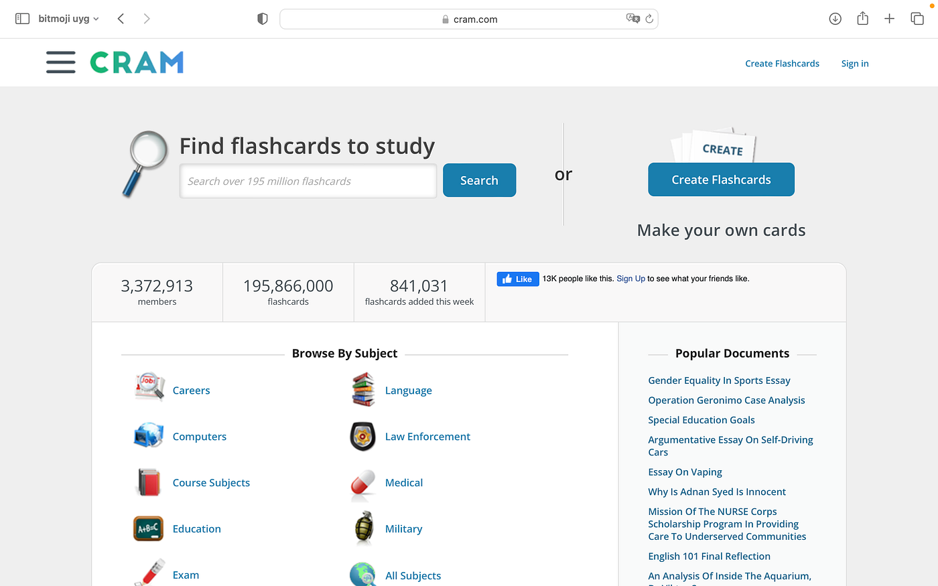The image size is (938, 586).
Task: Open the Military subject link
Action: click(x=403, y=529)
